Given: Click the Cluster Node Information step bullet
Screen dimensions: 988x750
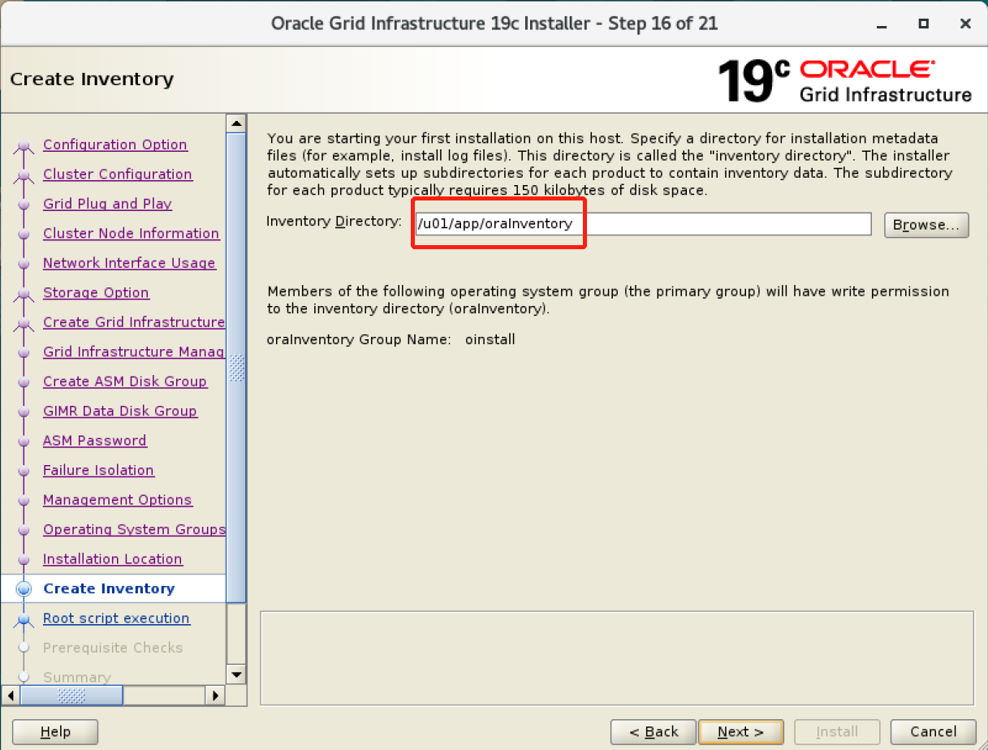Looking at the screenshot, I should click(x=24, y=235).
